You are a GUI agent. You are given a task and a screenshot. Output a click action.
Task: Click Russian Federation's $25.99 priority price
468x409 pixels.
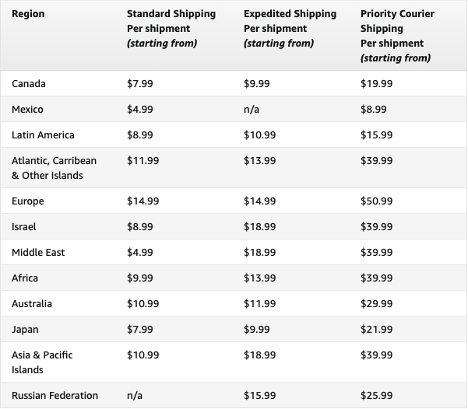click(x=377, y=396)
